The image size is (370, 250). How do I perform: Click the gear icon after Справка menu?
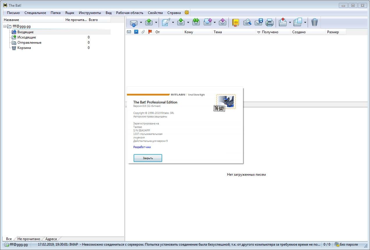point(187,13)
